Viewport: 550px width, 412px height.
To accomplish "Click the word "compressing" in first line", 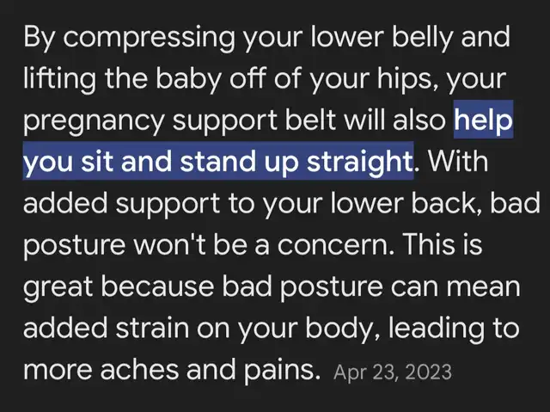I will click(149, 37).
